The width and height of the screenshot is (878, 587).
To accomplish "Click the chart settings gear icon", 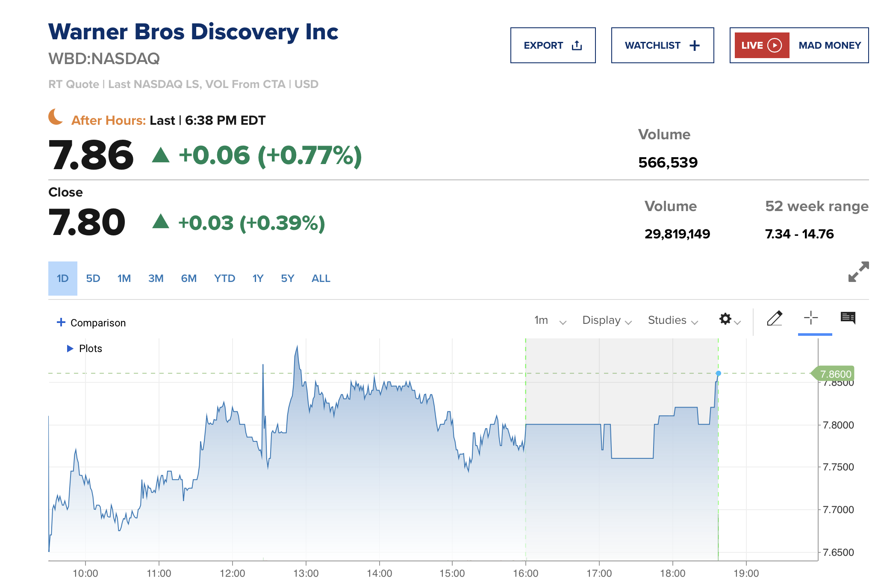I will 725,319.
